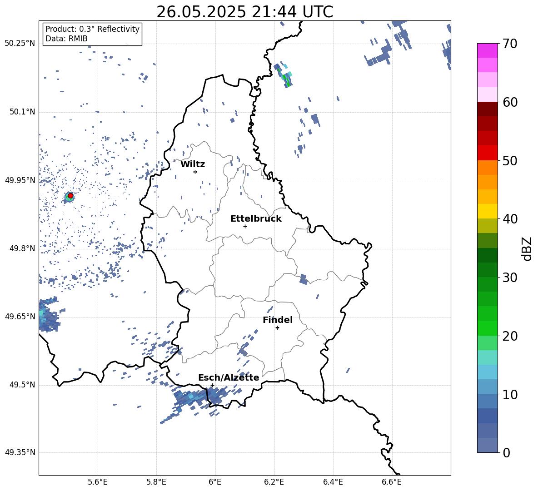Click the 49.8°N latitude label
538x491 pixels.
click(22, 248)
